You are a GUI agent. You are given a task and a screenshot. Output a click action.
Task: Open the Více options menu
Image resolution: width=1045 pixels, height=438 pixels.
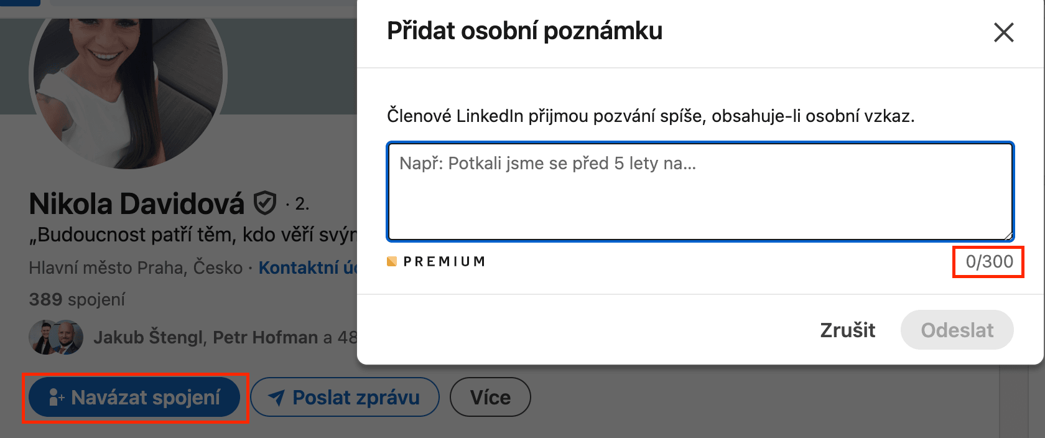tap(490, 397)
